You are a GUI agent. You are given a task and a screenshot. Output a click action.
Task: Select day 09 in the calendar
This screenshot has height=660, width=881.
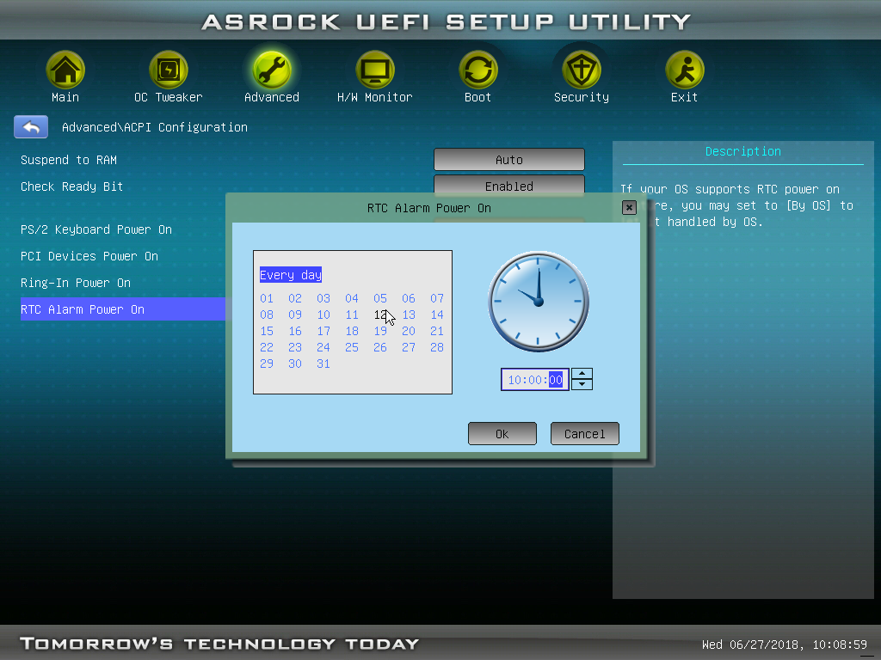pyautogui.click(x=295, y=315)
